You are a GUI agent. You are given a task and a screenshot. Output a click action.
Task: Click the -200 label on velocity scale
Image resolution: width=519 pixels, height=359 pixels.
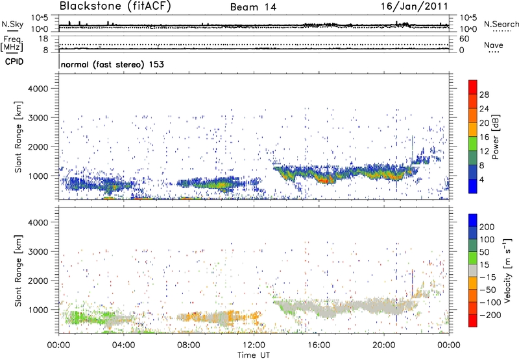(489, 315)
